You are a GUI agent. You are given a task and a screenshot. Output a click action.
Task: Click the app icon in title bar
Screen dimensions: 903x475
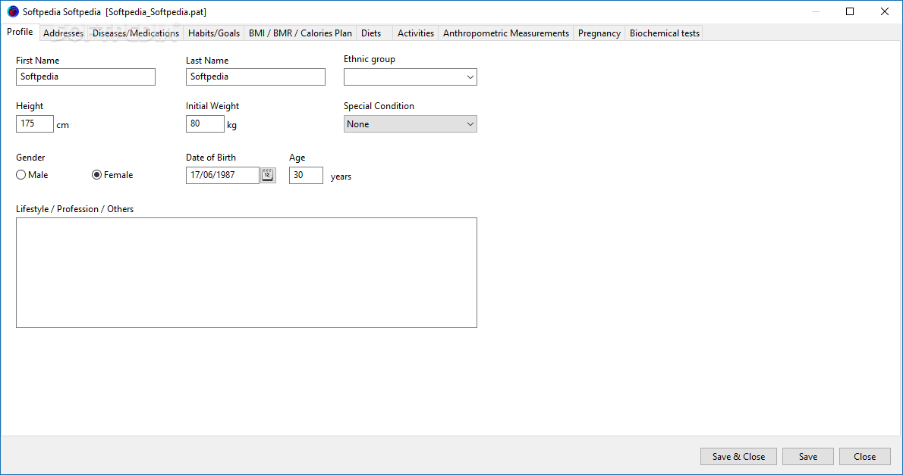(x=13, y=11)
